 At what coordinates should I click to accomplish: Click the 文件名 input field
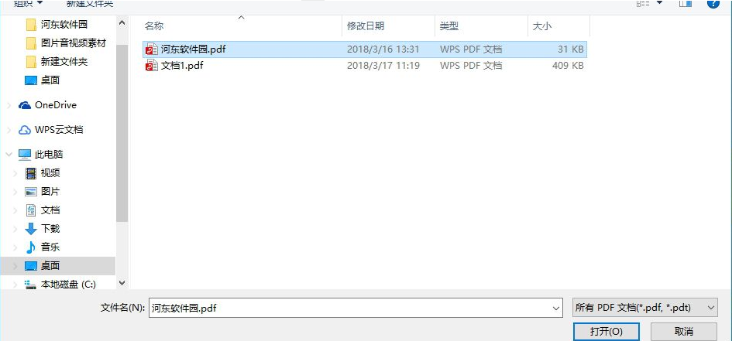[356, 308]
